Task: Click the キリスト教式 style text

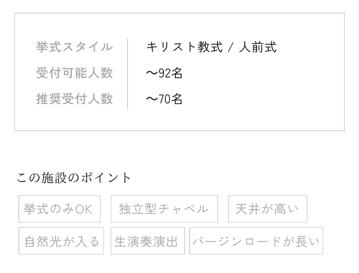Action: (185, 47)
